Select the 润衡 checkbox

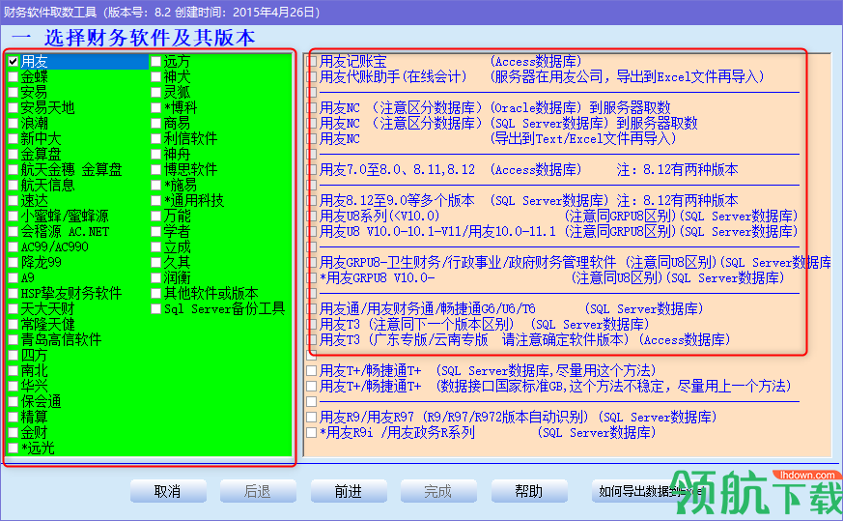(155, 278)
